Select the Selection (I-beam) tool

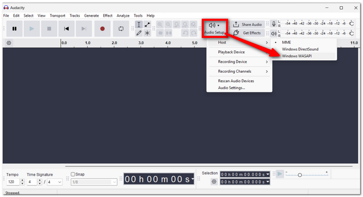138,24
